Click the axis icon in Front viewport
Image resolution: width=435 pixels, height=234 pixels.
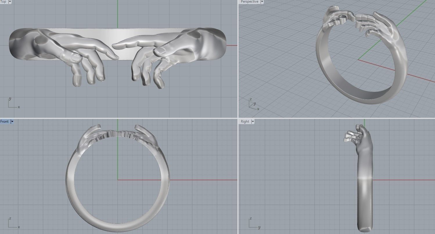[13, 223]
